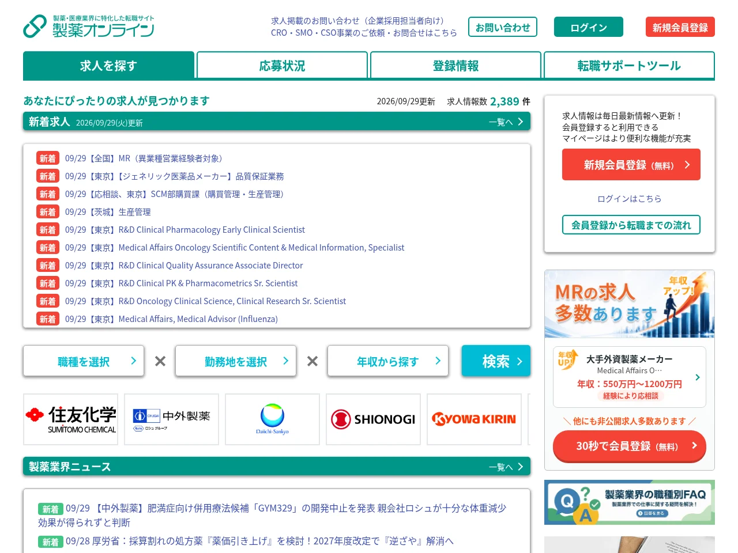The image size is (738, 553).
Task: Click the お問い合わせ button
Action: tap(503, 27)
